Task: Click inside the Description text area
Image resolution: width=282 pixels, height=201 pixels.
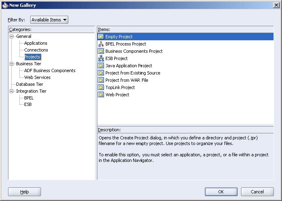Action: tap(185, 156)
